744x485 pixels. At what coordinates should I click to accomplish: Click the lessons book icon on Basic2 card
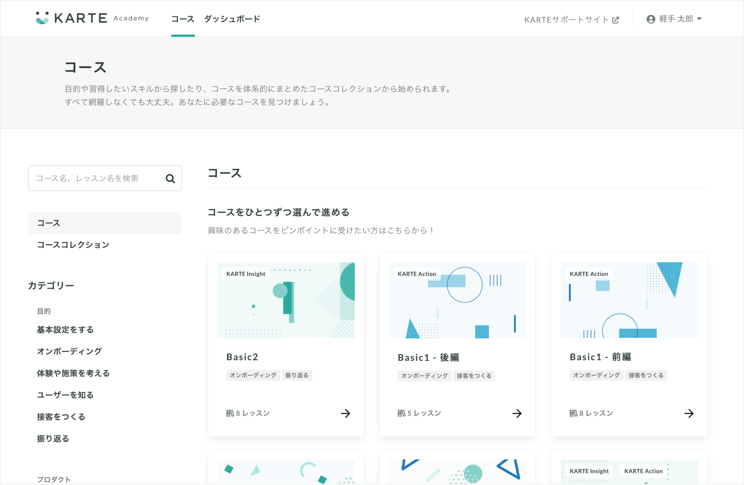click(x=230, y=413)
